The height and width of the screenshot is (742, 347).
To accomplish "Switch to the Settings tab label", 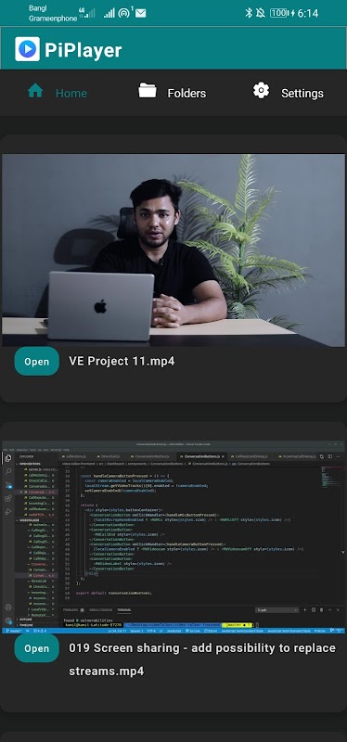I will click(x=302, y=94).
